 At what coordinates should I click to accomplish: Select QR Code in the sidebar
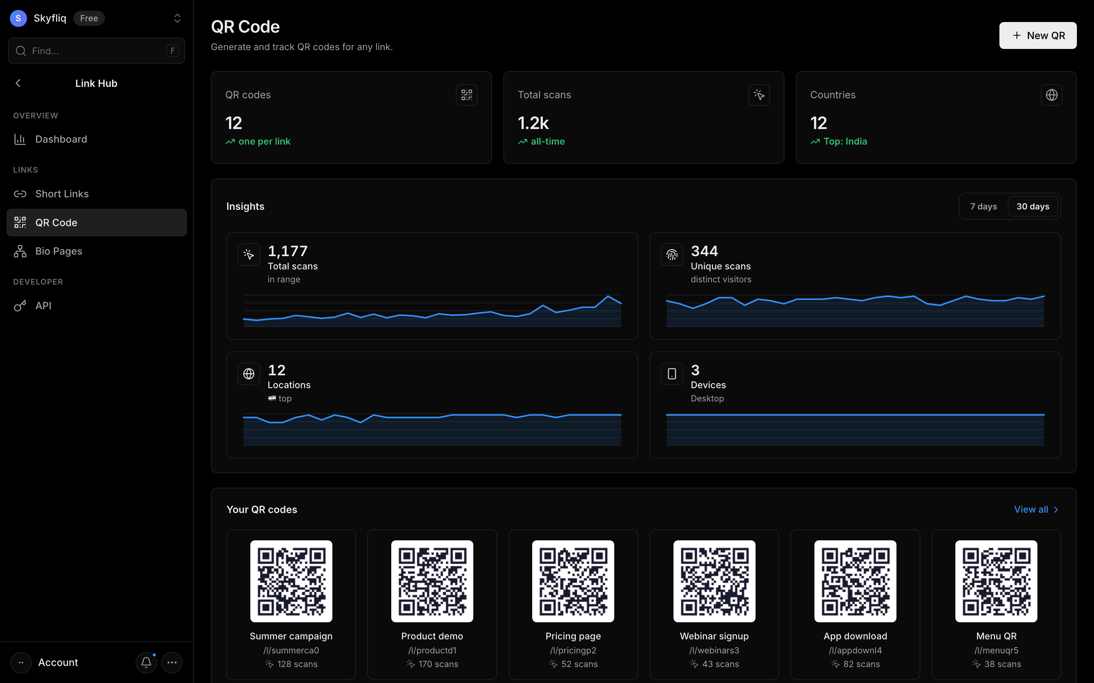click(x=96, y=222)
